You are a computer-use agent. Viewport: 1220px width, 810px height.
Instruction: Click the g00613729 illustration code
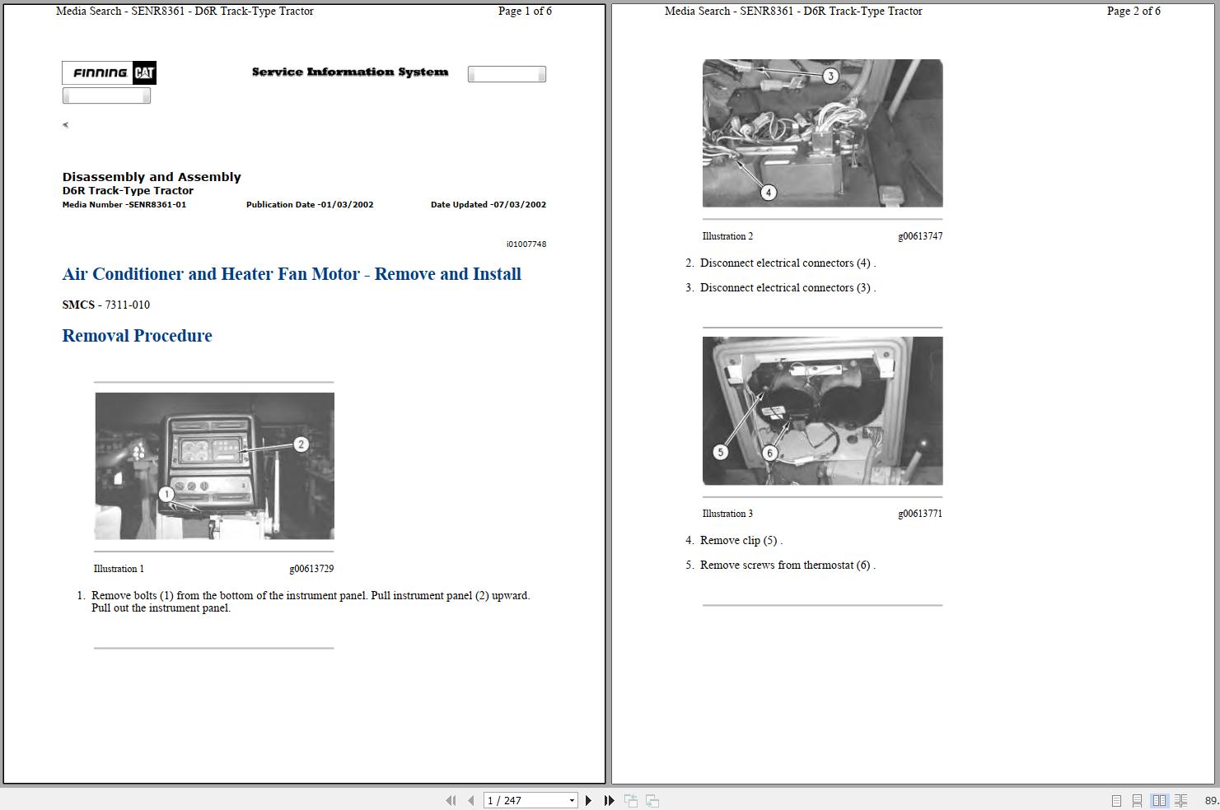[311, 569]
